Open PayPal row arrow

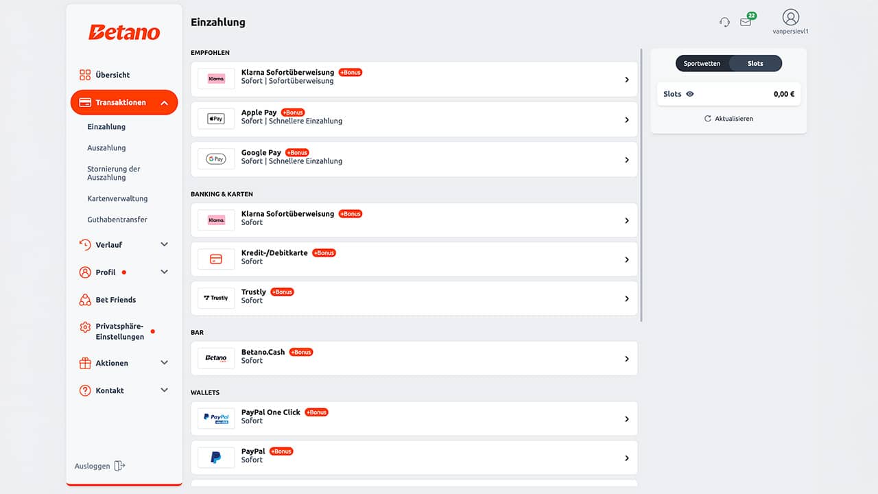627,458
